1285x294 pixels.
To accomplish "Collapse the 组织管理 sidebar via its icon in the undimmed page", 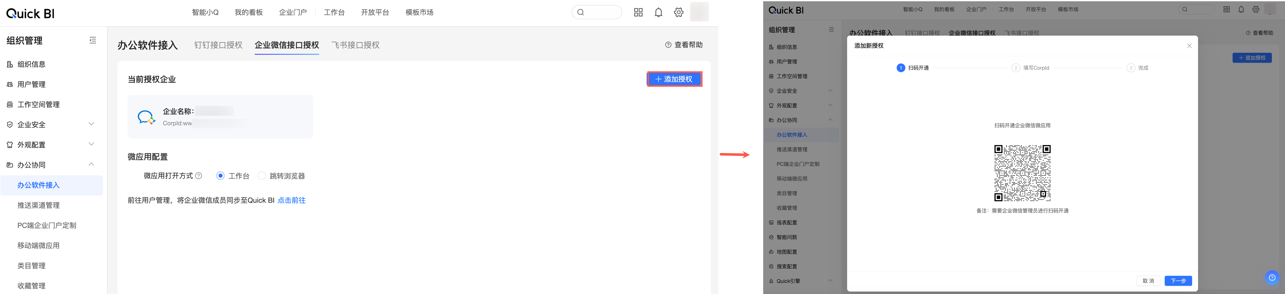I will click(93, 40).
